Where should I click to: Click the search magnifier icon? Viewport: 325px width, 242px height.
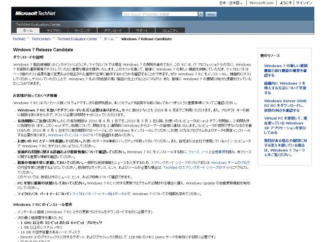click(x=201, y=14)
